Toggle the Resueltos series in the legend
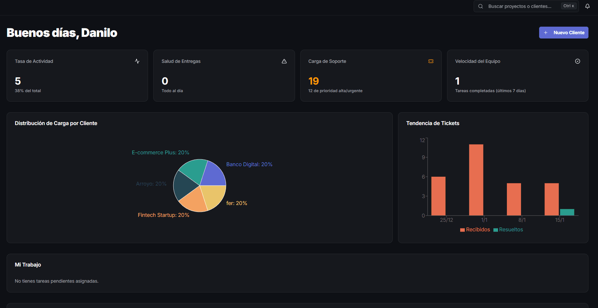This screenshot has width=598, height=308. 508,229
